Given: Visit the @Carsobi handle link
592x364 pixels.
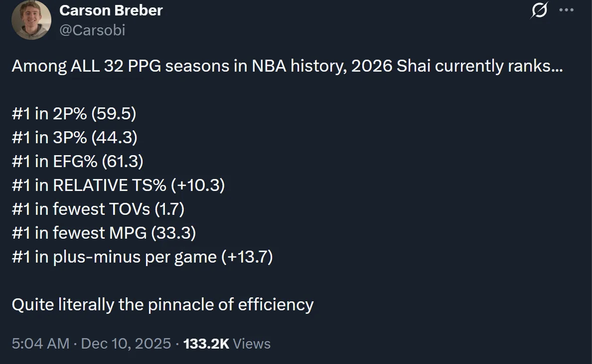Looking at the screenshot, I should (92, 30).
